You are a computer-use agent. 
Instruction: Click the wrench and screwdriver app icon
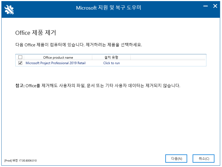coord(9,10)
